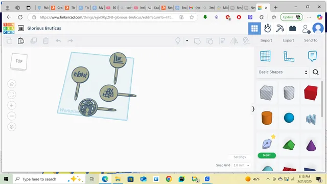Image resolution: width=327 pixels, height=184 pixels.
Task: Click the TOP view cube
Action: [19, 62]
